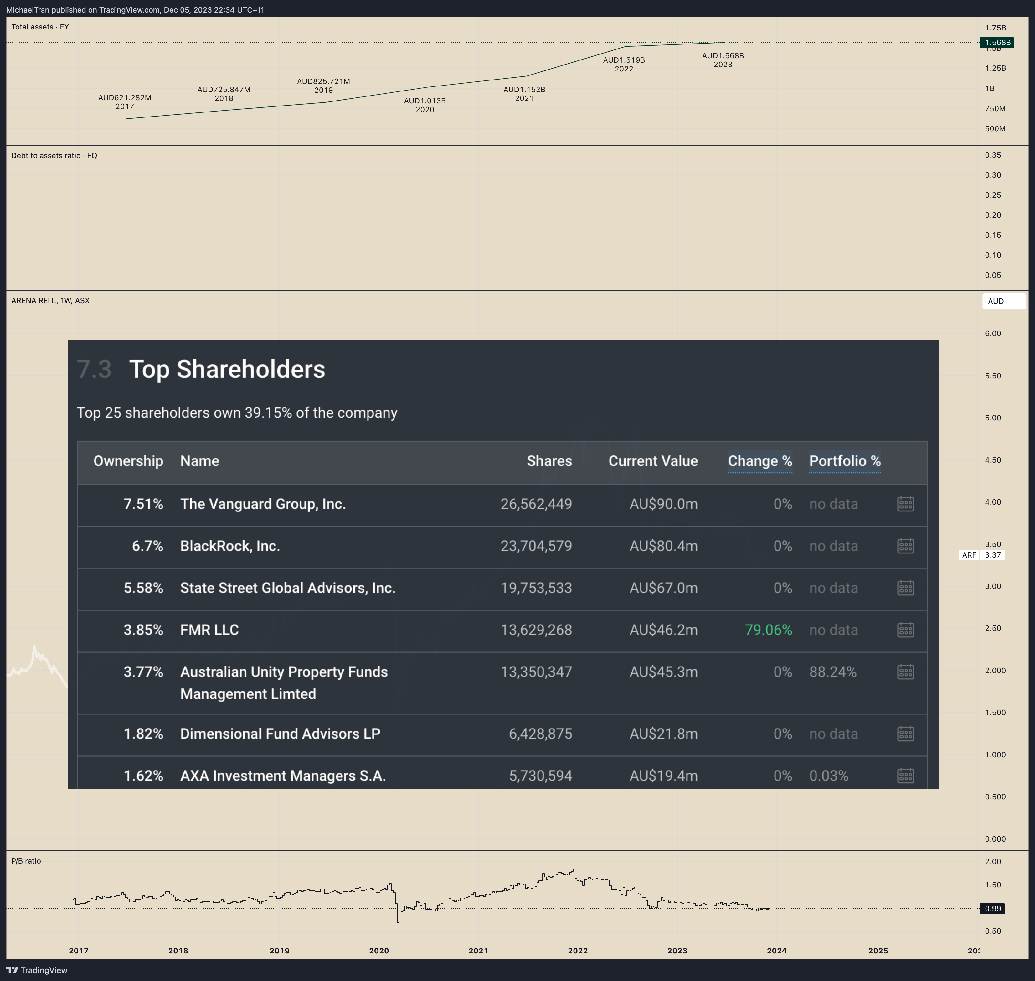Select Dimensional Fund Advisors LP name
The width and height of the screenshot is (1035, 981).
click(x=280, y=734)
